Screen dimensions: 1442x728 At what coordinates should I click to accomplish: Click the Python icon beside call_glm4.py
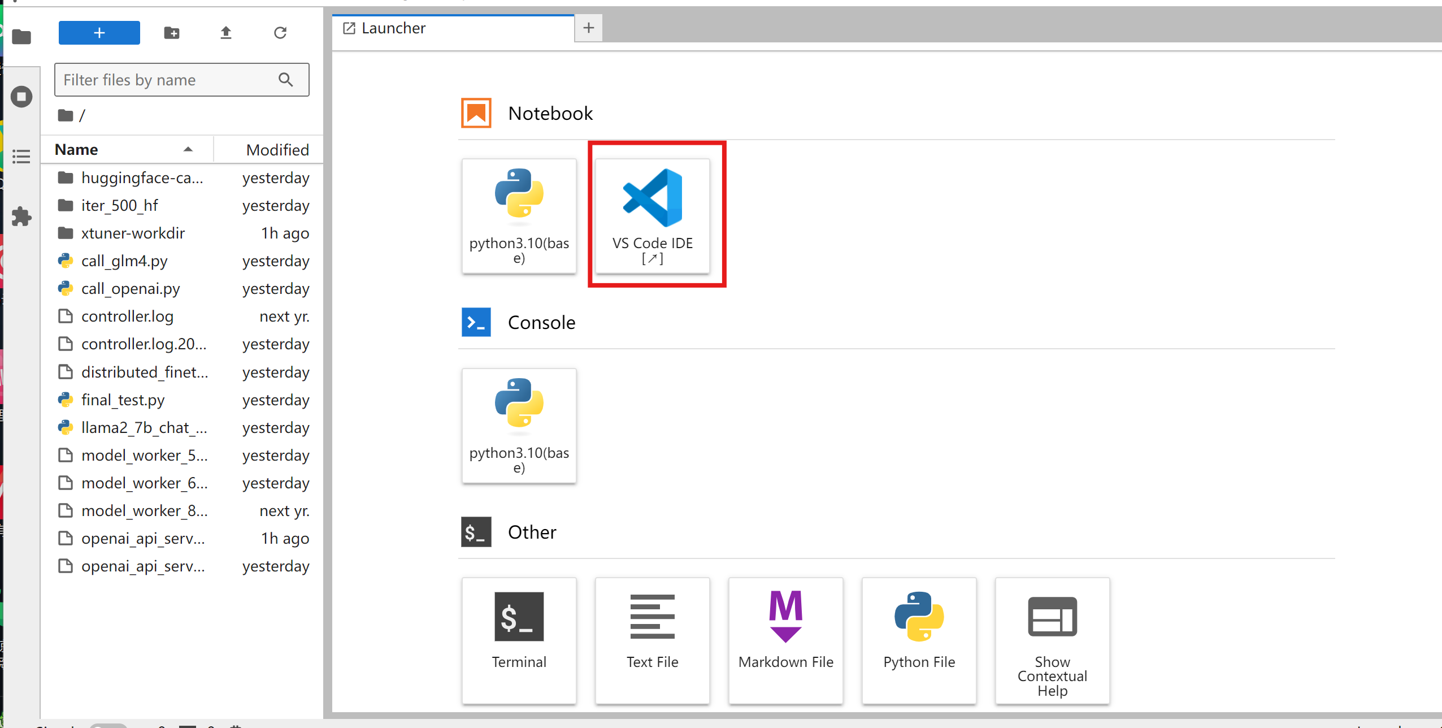66,261
